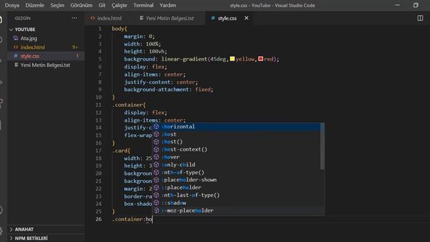
Task: Click the icon beside ::shadow suggestion
Action: tap(157, 203)
